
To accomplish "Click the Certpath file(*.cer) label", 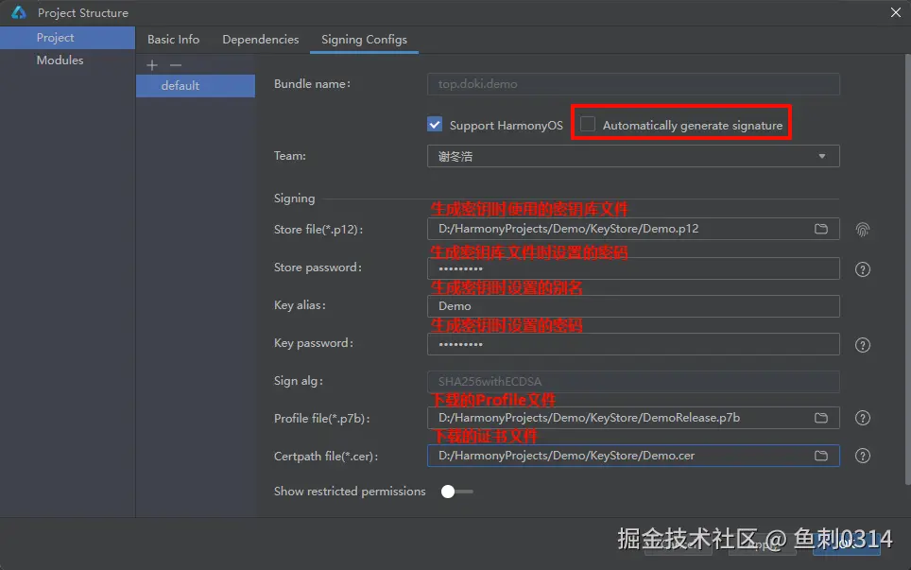I will click(326, 457).
